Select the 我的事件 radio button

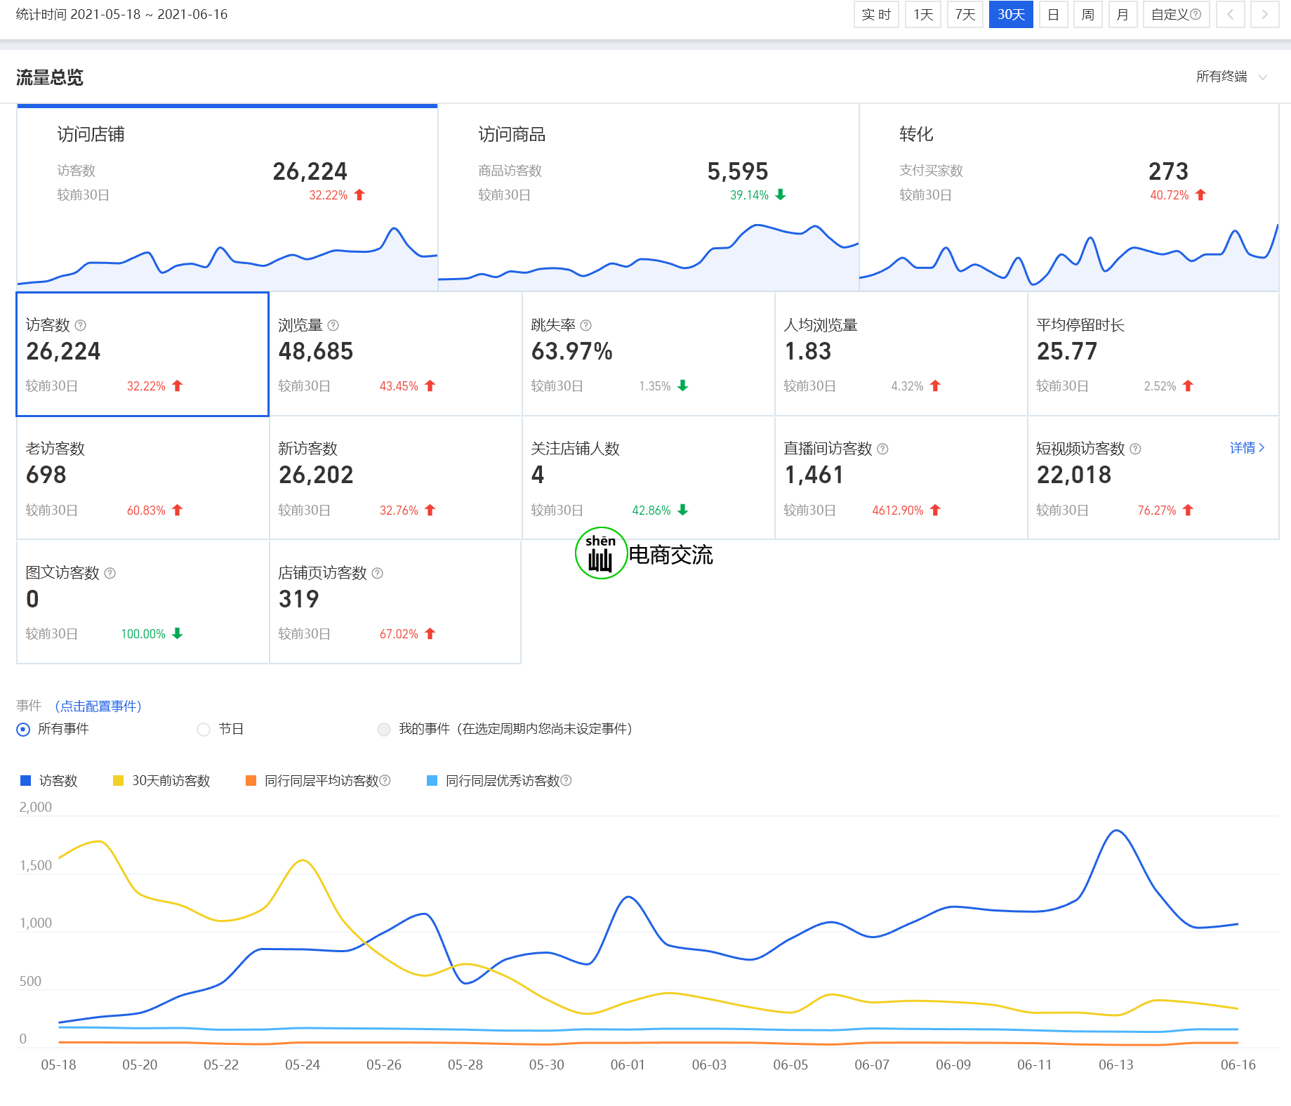pos(384,730)
